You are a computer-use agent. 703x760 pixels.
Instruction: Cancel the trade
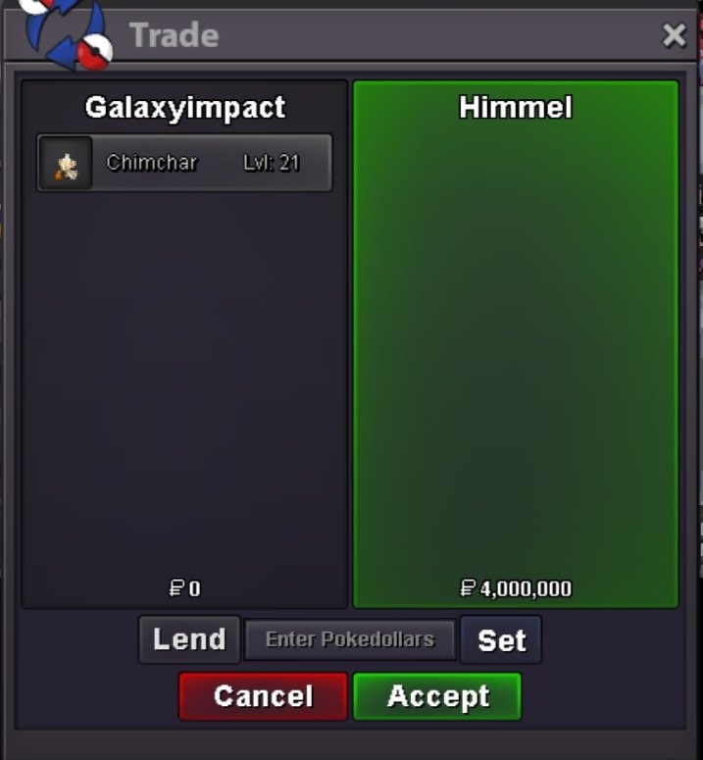(263, 696)
